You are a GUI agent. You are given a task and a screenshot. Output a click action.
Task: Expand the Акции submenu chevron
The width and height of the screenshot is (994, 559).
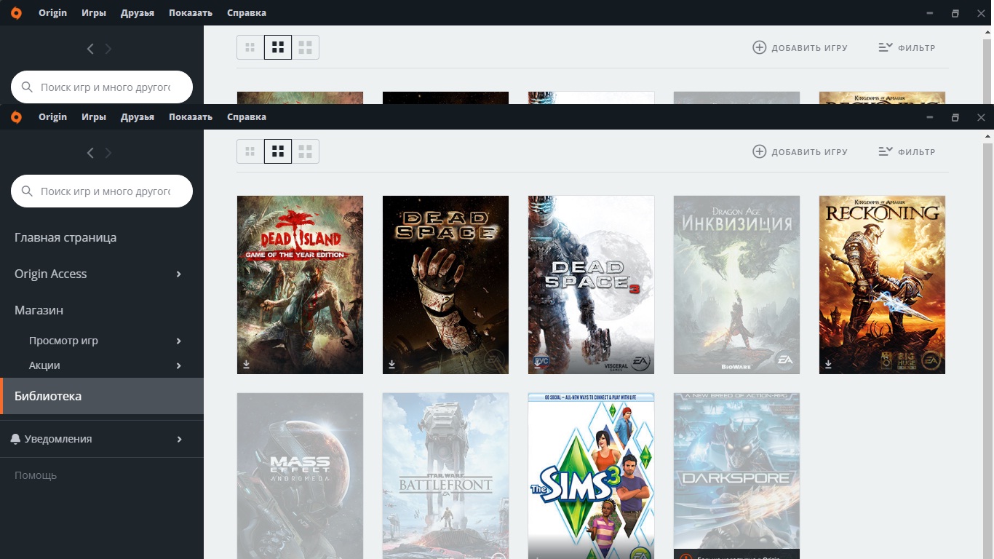point(179,365)
